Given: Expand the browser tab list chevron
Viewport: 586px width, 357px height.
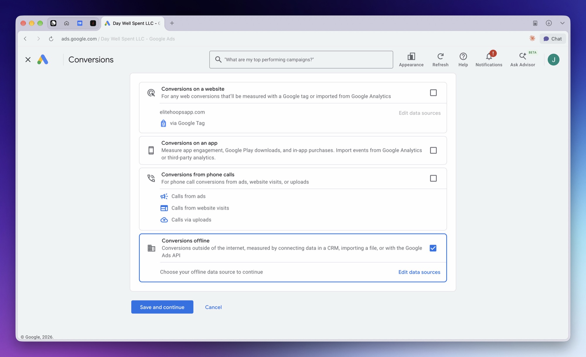Looking at the screenshot, I should coord(562,23).
